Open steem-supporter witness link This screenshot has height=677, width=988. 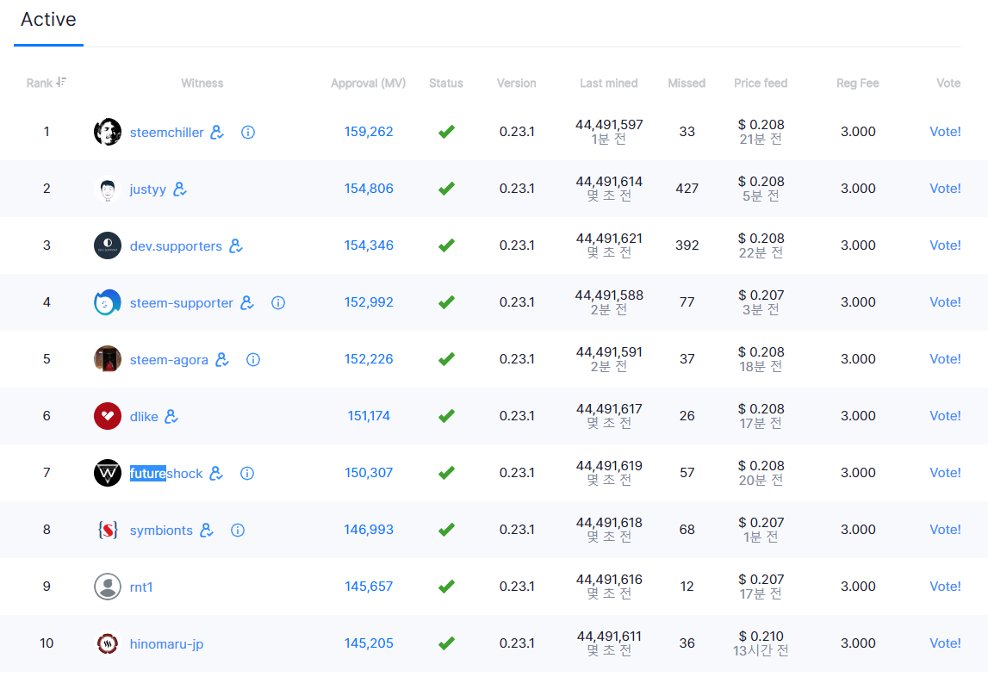[182, 302]
